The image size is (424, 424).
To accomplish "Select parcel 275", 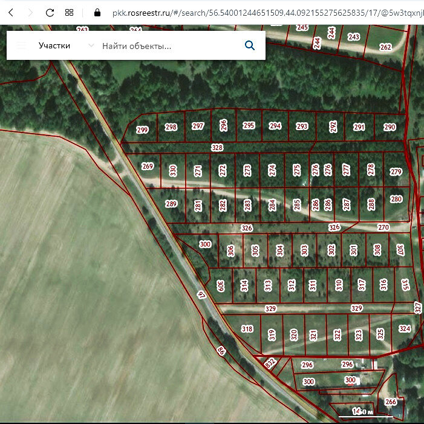I will pyautogui.click(x=296, y=170).
